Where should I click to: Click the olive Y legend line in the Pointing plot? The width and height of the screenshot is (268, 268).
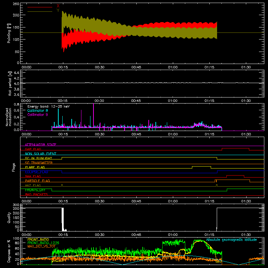pyautogui.click(x=40, y=11)
